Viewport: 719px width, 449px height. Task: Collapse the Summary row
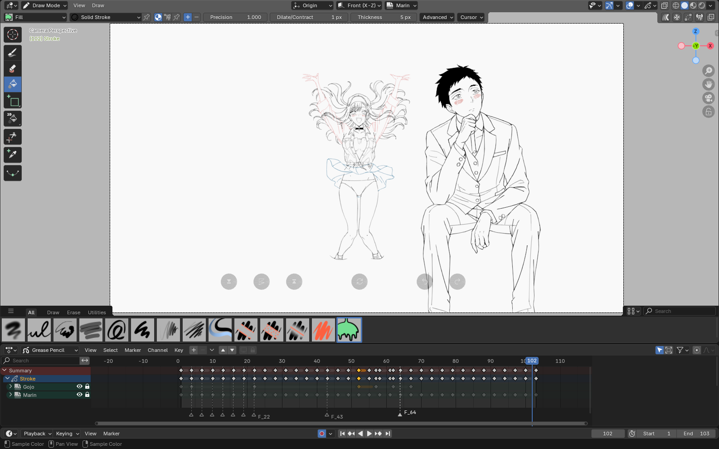(5, 371)
